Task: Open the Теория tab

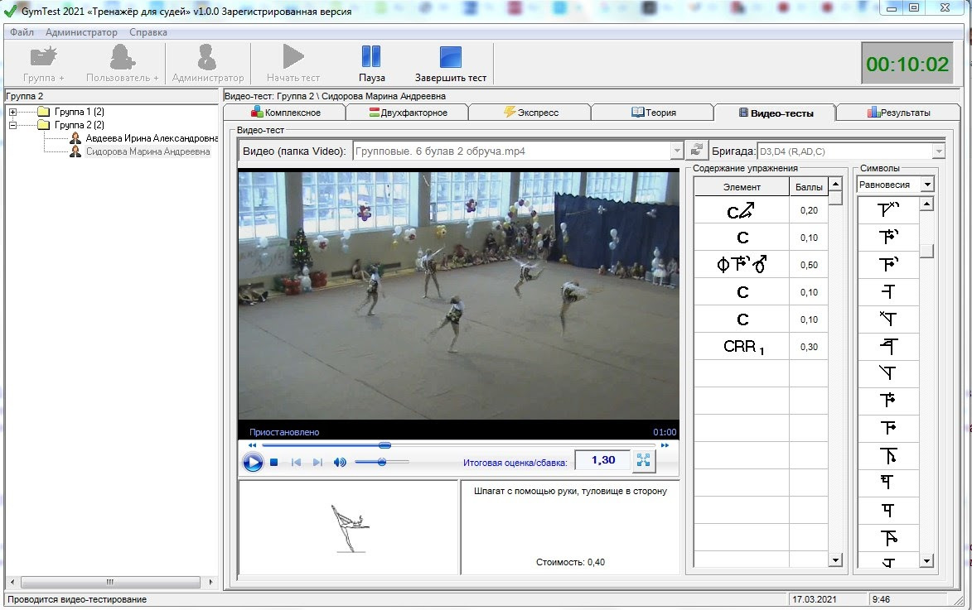Action: [x=653, y=113]
